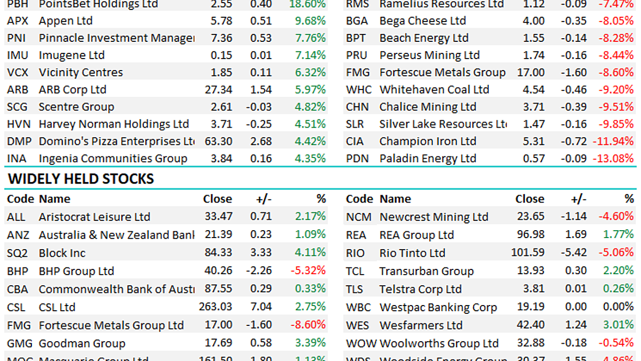641x361 pixels.
Task: Select ARB Corp's 27.34 close price
Action: click(x=219, y=90)
